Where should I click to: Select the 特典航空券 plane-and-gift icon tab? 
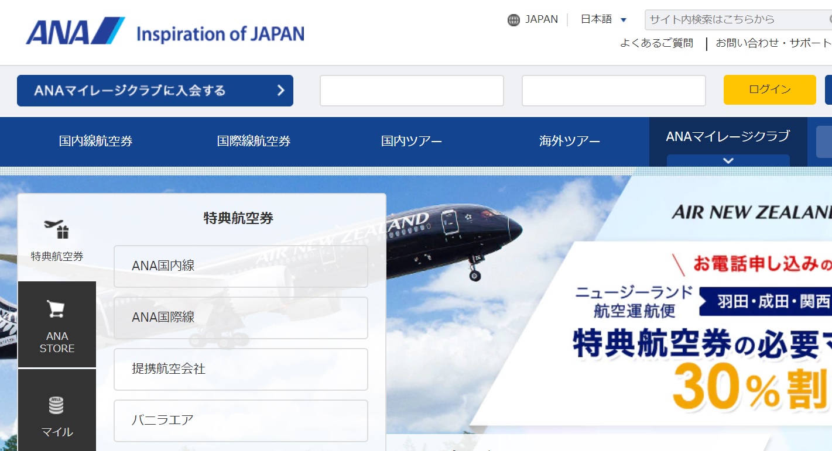57,237
